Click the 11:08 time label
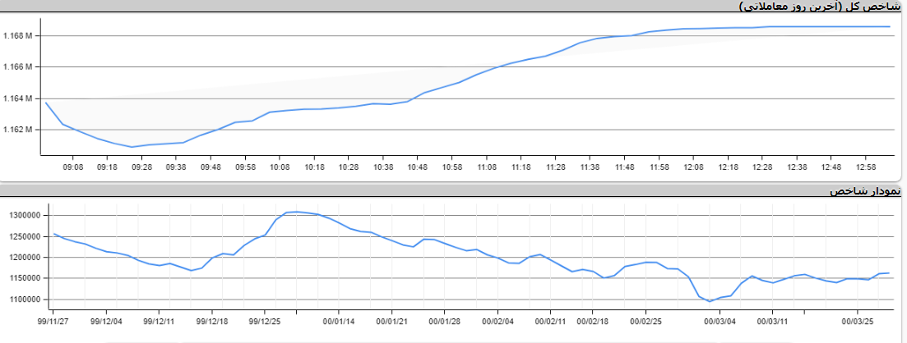The height and width of the screenshot is (343, 907). (x=486, y=167)
